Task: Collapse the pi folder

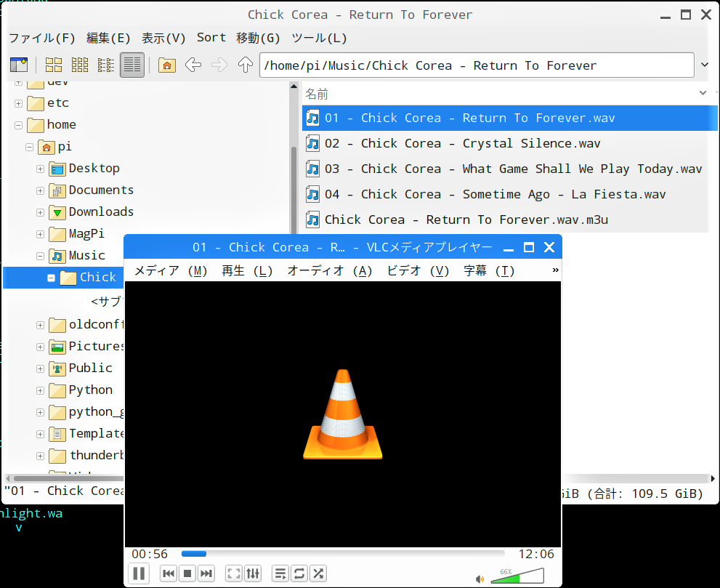Action: [29, 147]
